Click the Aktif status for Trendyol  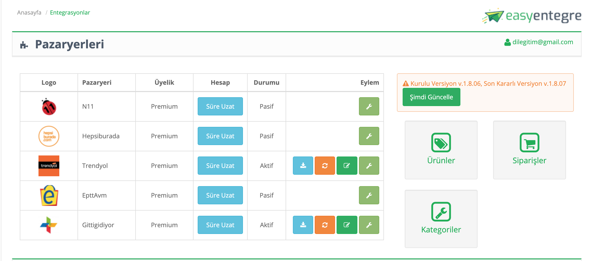tap(267, 166)
